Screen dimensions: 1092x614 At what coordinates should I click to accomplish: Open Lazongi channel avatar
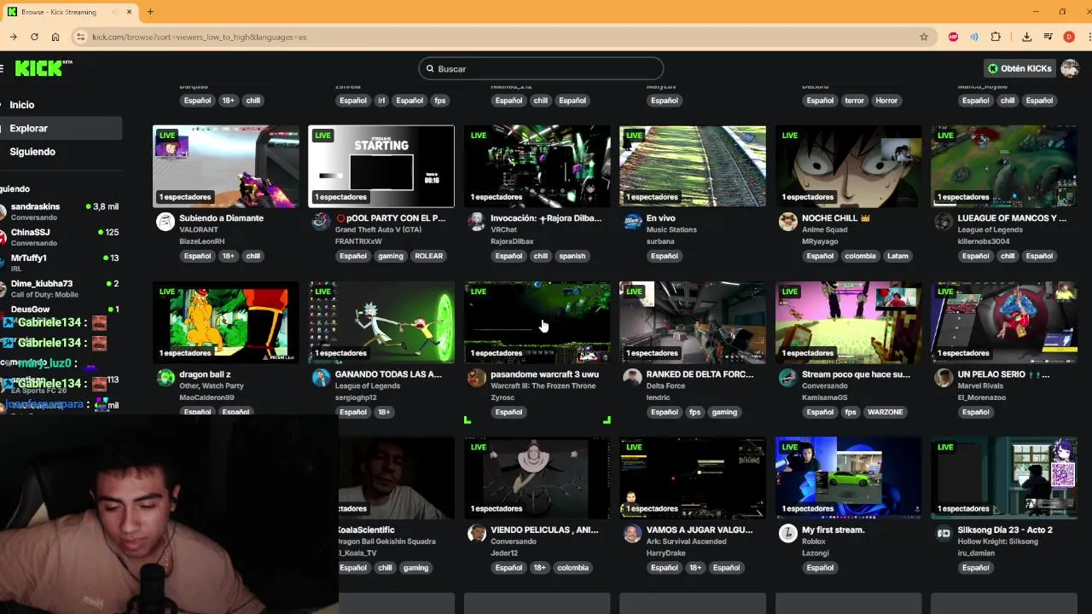788,534
